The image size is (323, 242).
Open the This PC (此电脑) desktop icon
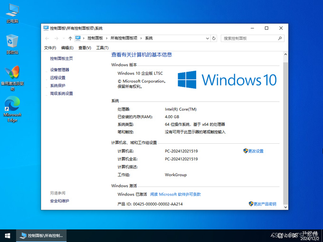coord(12,13)
